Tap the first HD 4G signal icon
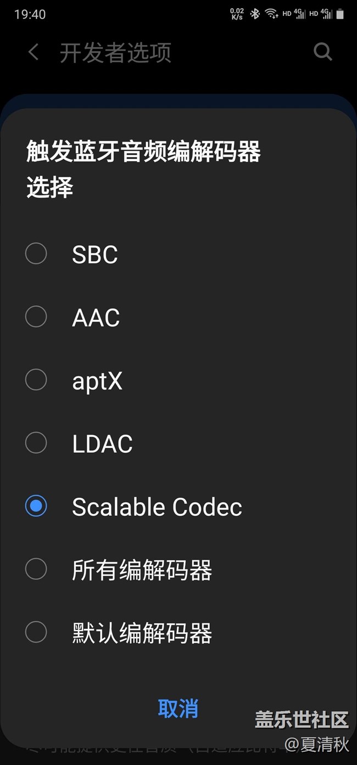 295,14
